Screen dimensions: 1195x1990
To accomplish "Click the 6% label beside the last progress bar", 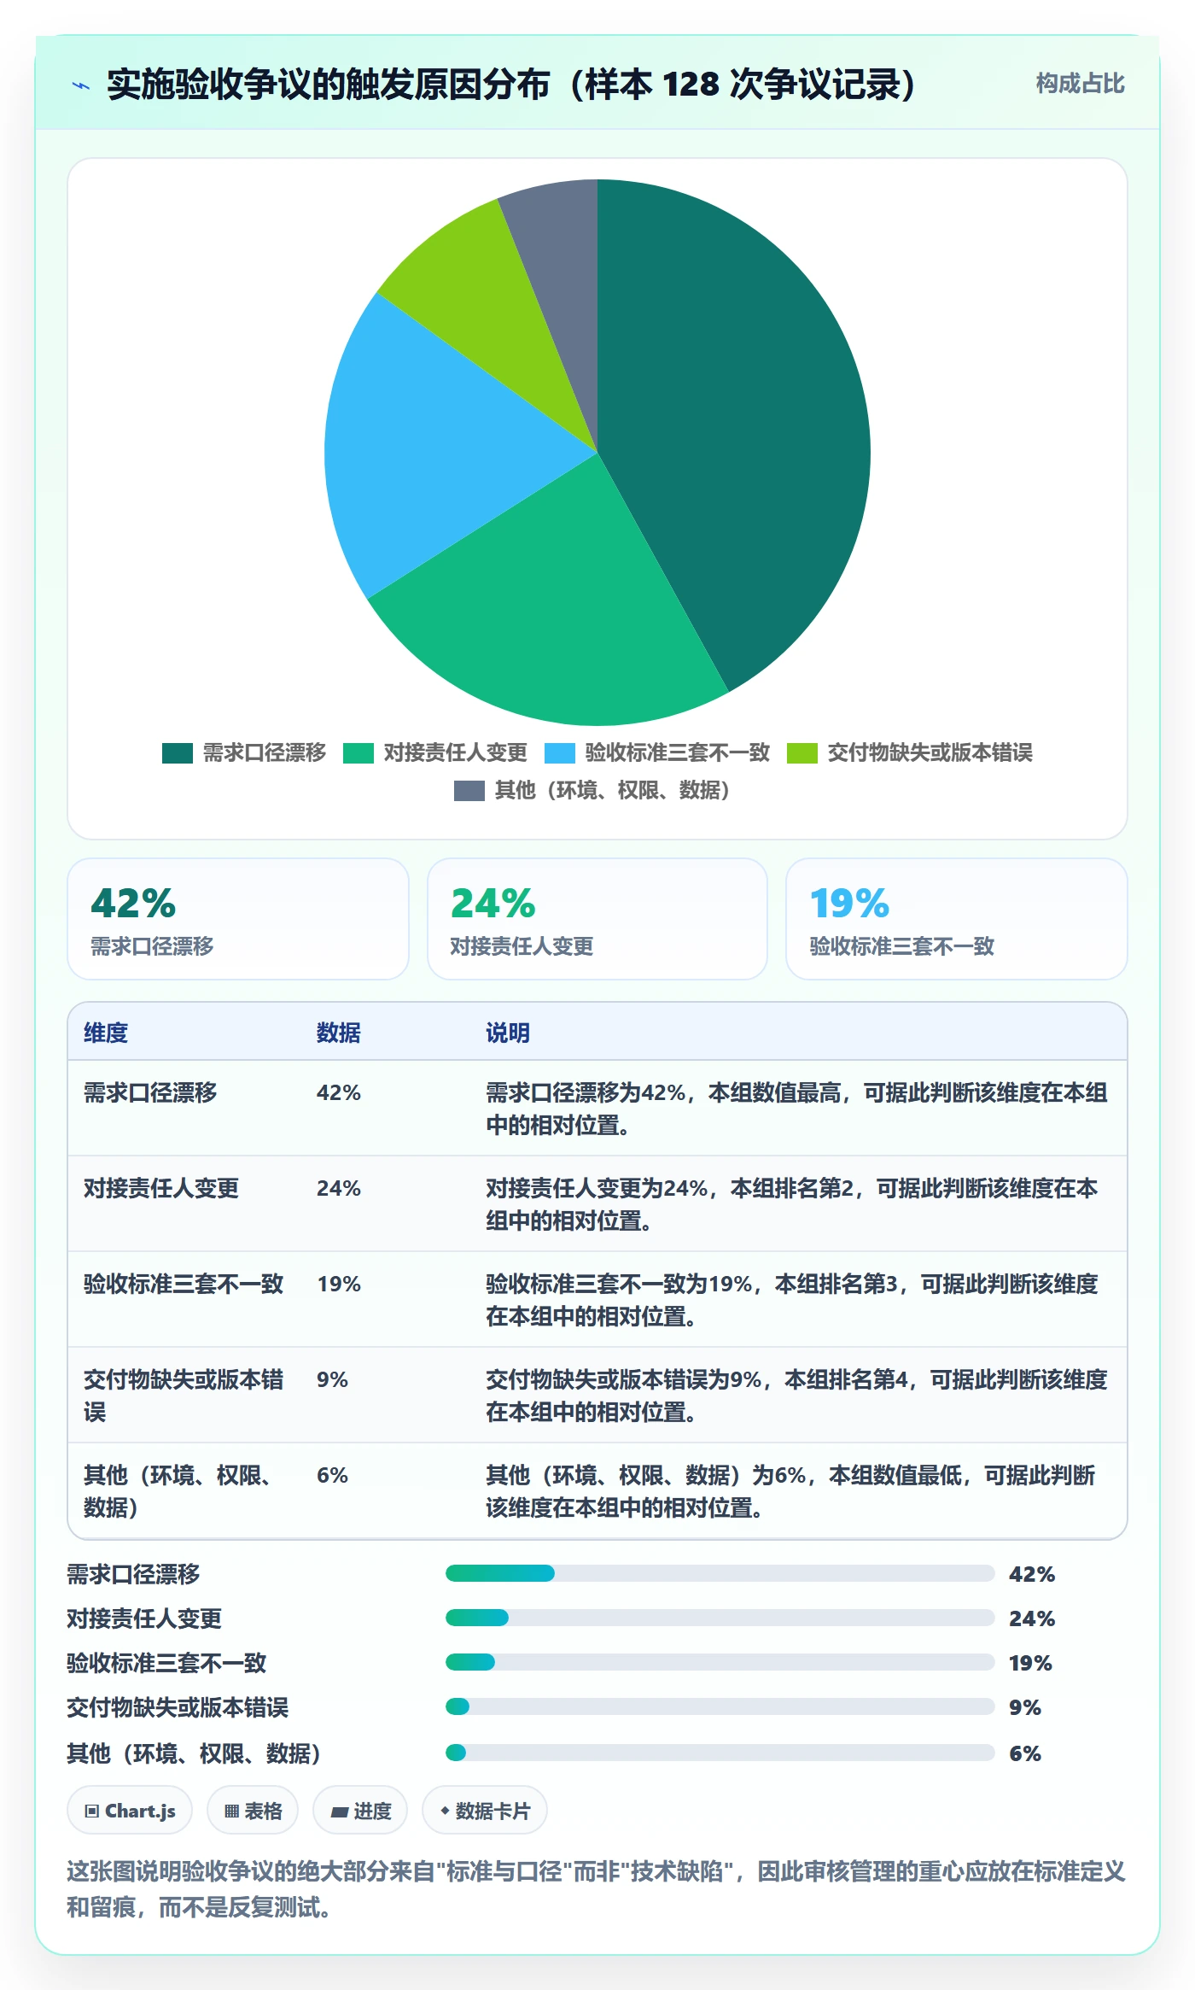I will point(1025,1753).
